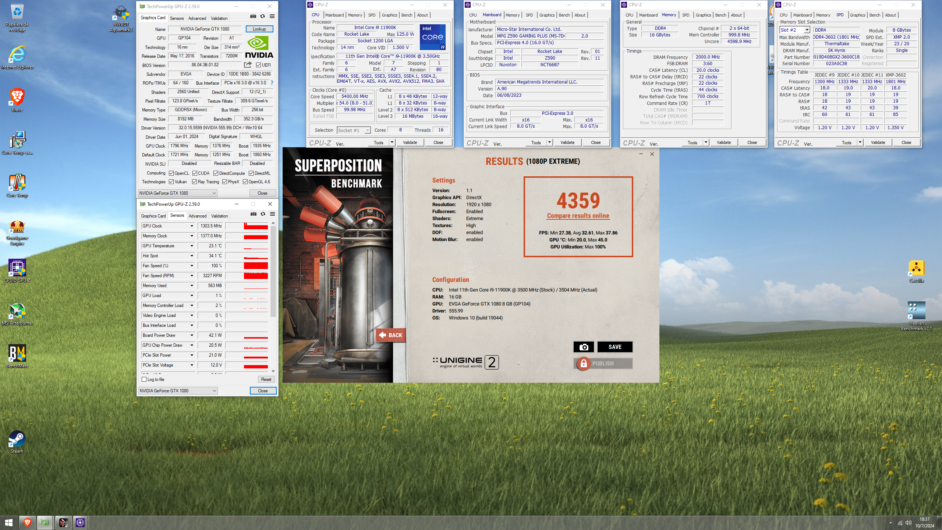The width and height of the screenshot is (942, 530).
Task: Open the Heaven Benchmark v2.1 desktop icon
Action: point(917,316)
